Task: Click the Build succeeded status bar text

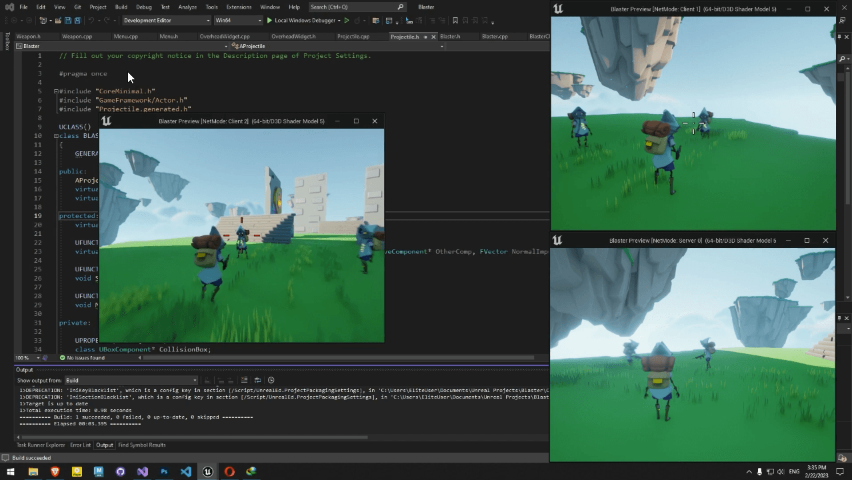Action: click(31, 458)
